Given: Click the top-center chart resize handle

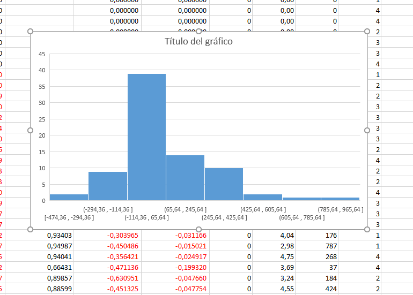Looking at the screenshot, I should click(198, 31).
